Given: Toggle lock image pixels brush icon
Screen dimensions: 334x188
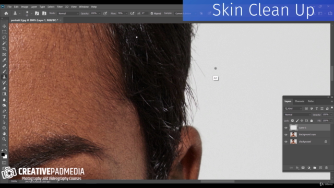Looking at the screenshot, I should click(297, 121).
